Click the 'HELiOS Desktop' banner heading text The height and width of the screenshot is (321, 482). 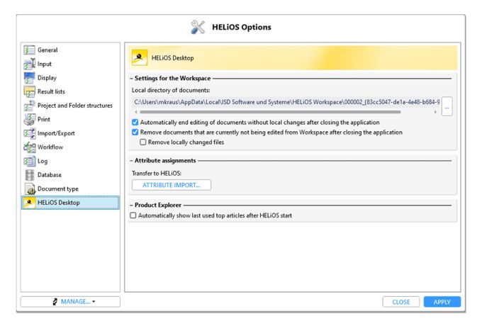(x=172, y=57)
